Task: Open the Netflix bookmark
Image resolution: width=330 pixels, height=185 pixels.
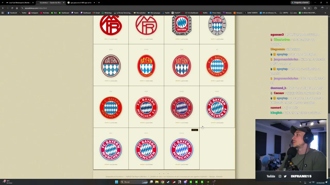Action: [x=204, y=13]
